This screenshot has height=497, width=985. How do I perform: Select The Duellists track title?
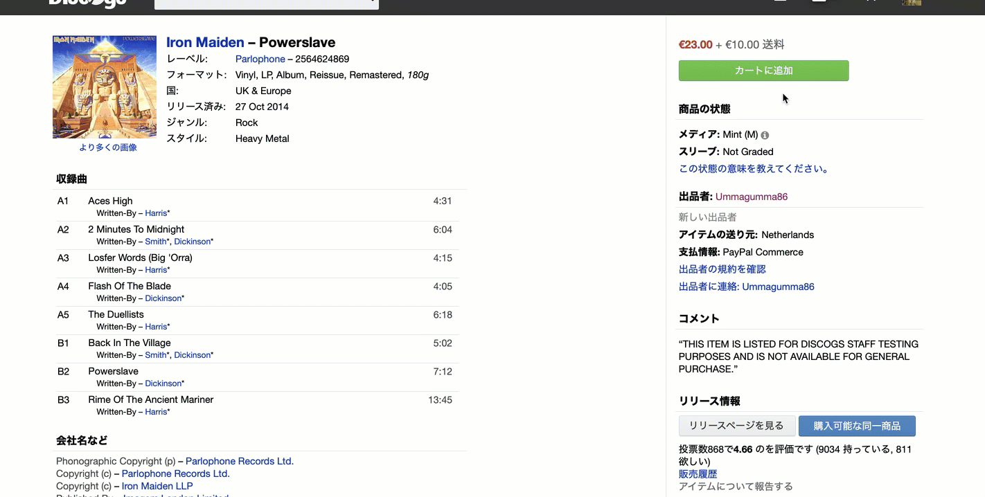(116, 314)
